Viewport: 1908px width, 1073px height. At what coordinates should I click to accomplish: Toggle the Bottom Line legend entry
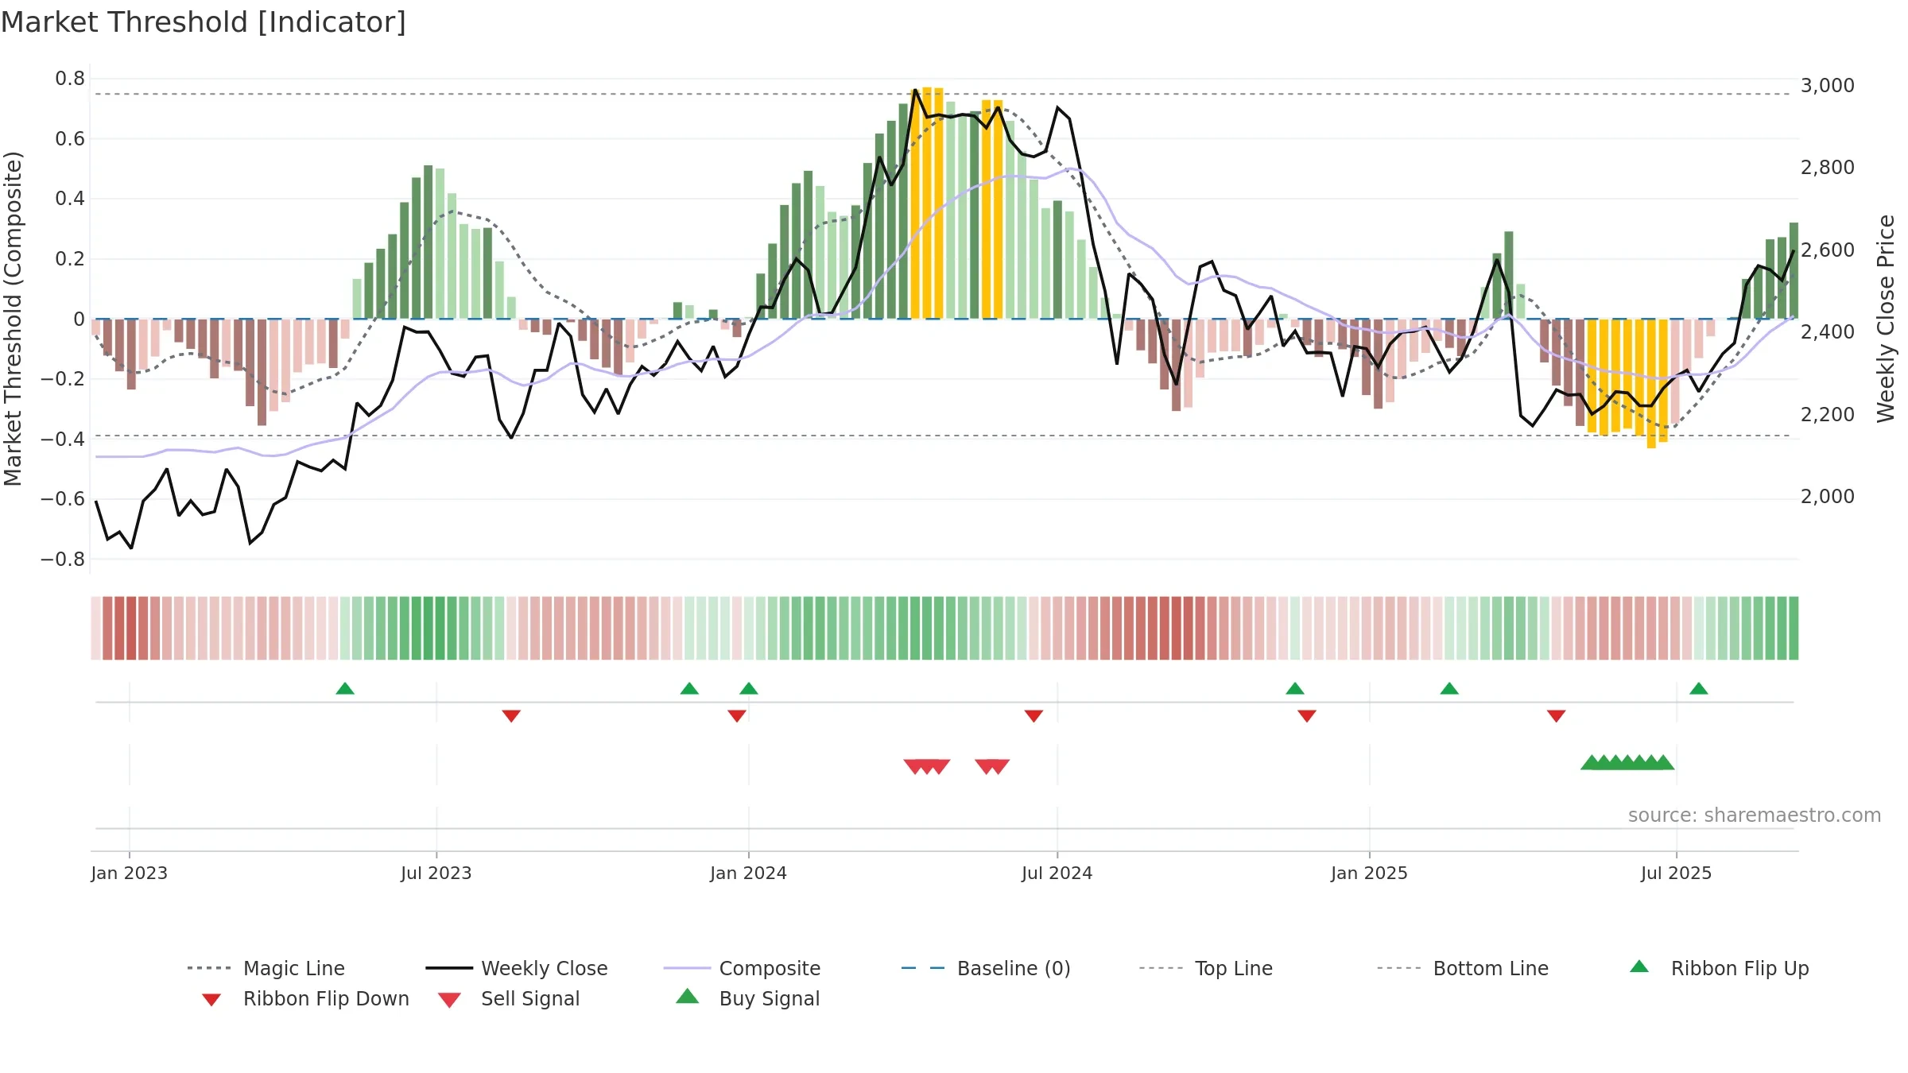click(x=1463, y=968)
